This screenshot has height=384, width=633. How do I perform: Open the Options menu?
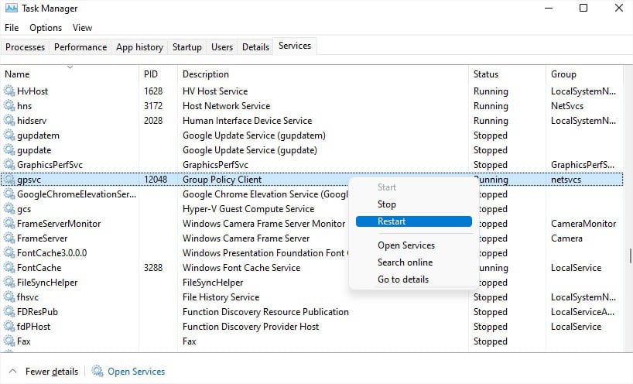click(x=46, y=28)
